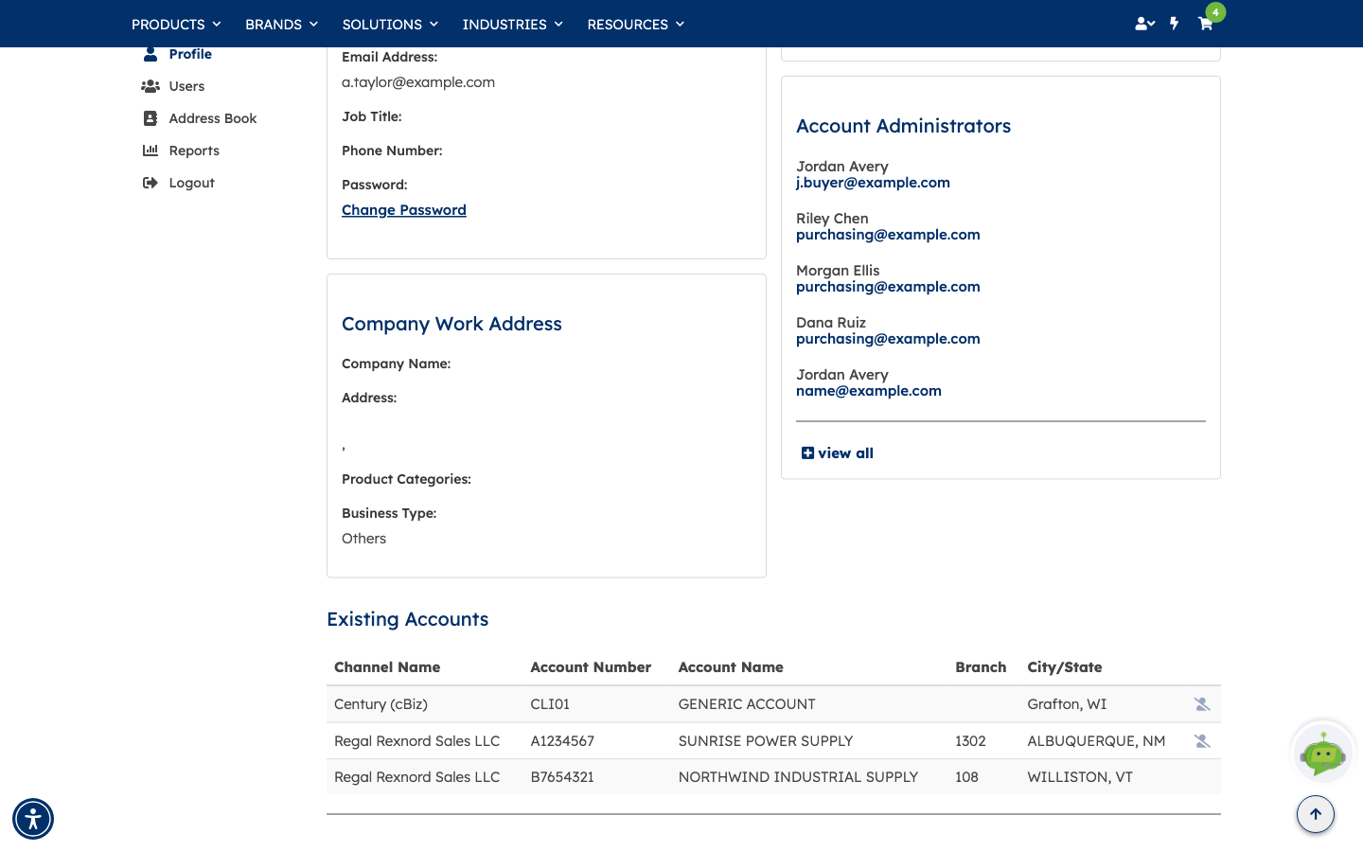
Task: Click Morgan Ellis's purchasing@example.com email link
Action: point(888,287)
